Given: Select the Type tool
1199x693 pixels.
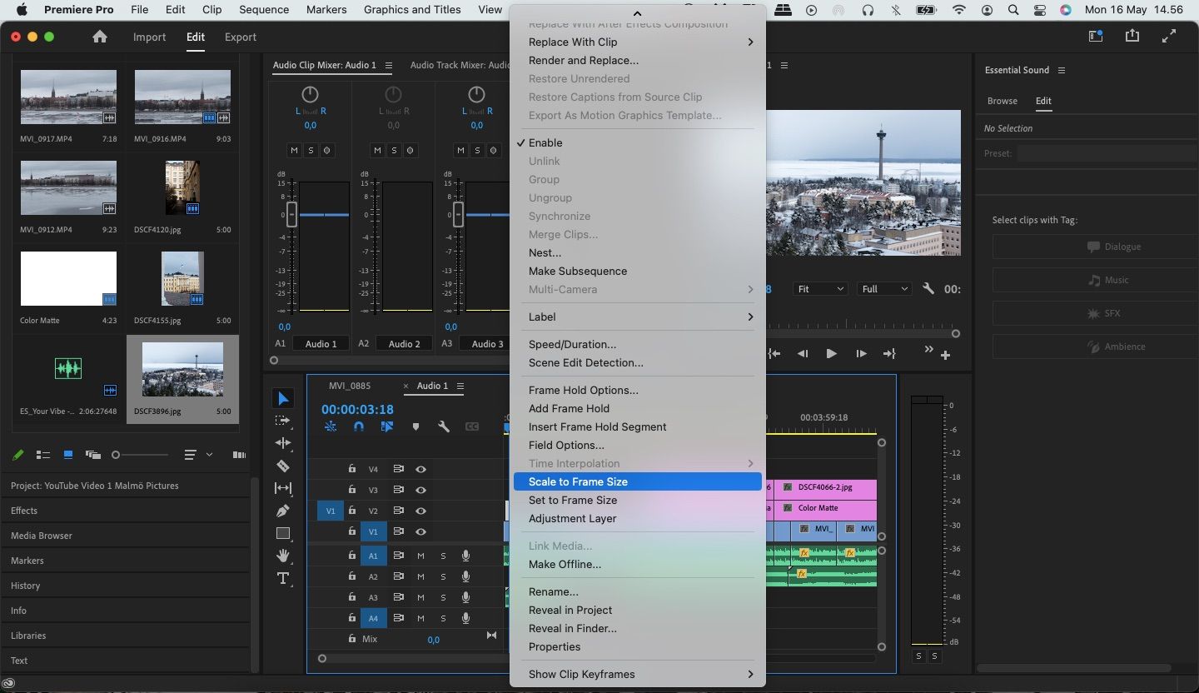Looking at the screenshot, I should pos(283,578).
